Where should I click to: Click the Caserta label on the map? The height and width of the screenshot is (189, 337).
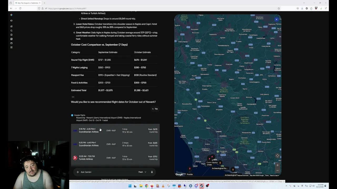[x=219, y=132]
